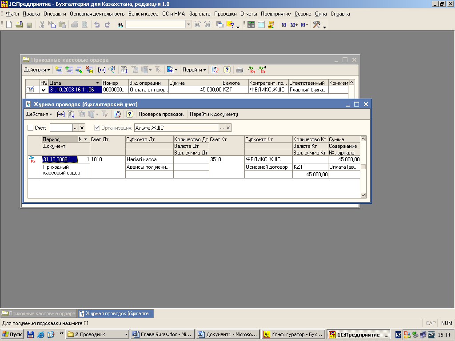This screenshot has height=341, width=455.
Task: Open Windows Пуск start button
Action: [x=12, y=334]
